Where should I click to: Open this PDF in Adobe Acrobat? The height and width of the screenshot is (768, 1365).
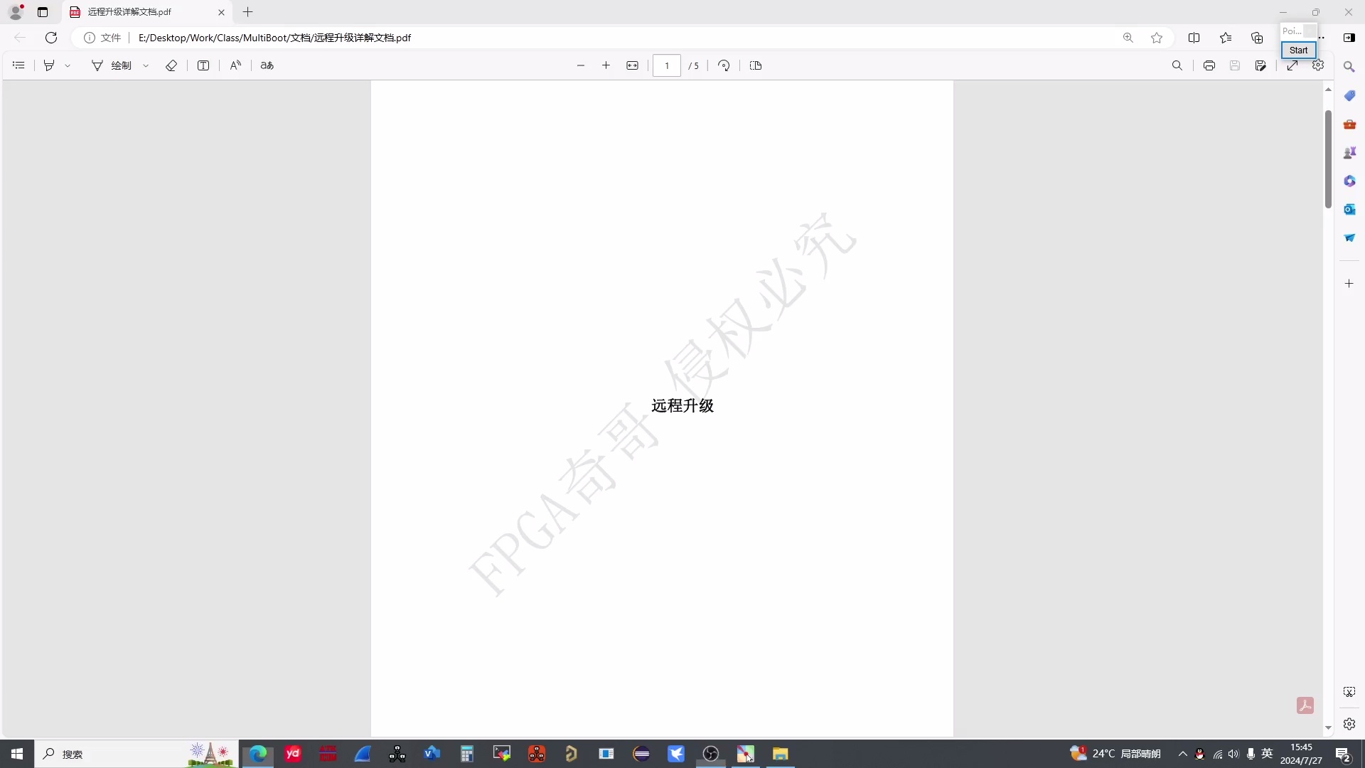tap(1307, 706)
